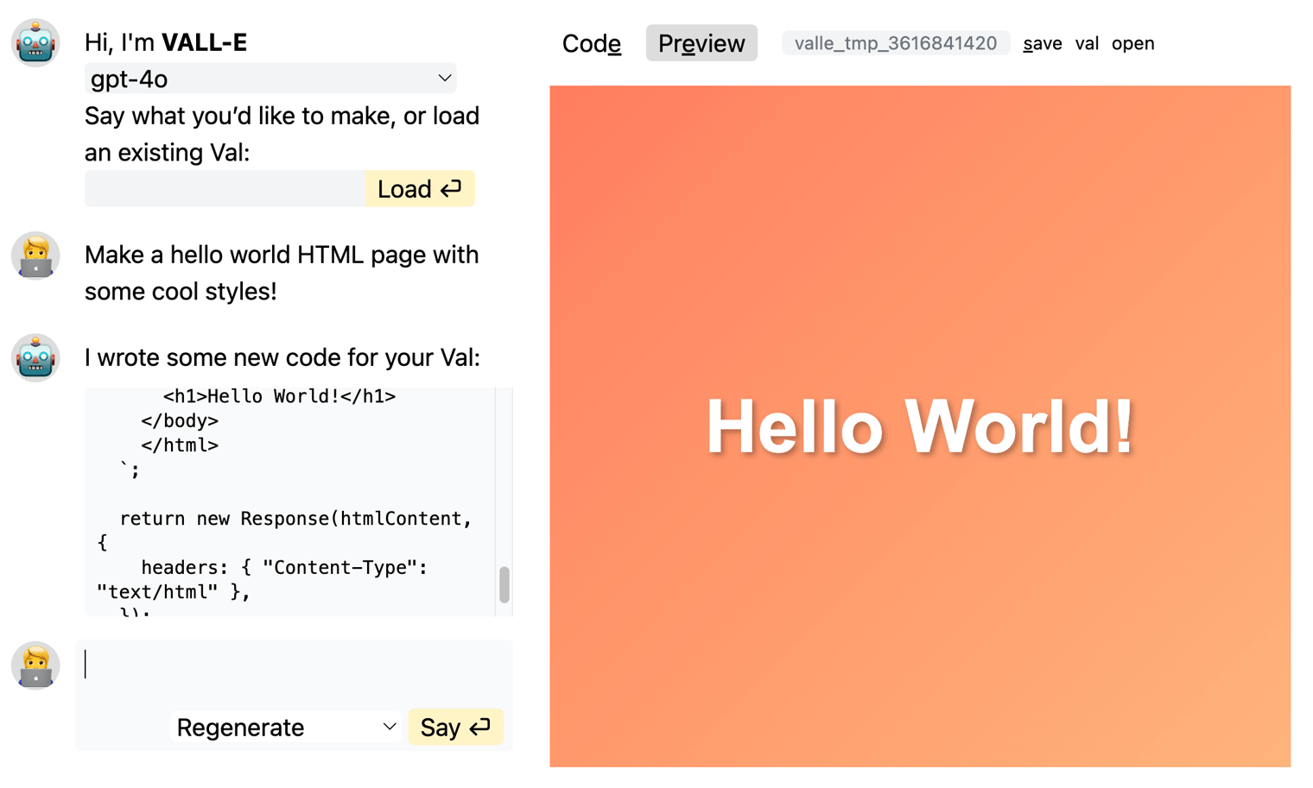Focus the existing Val name input field

[x=225, y=189]
